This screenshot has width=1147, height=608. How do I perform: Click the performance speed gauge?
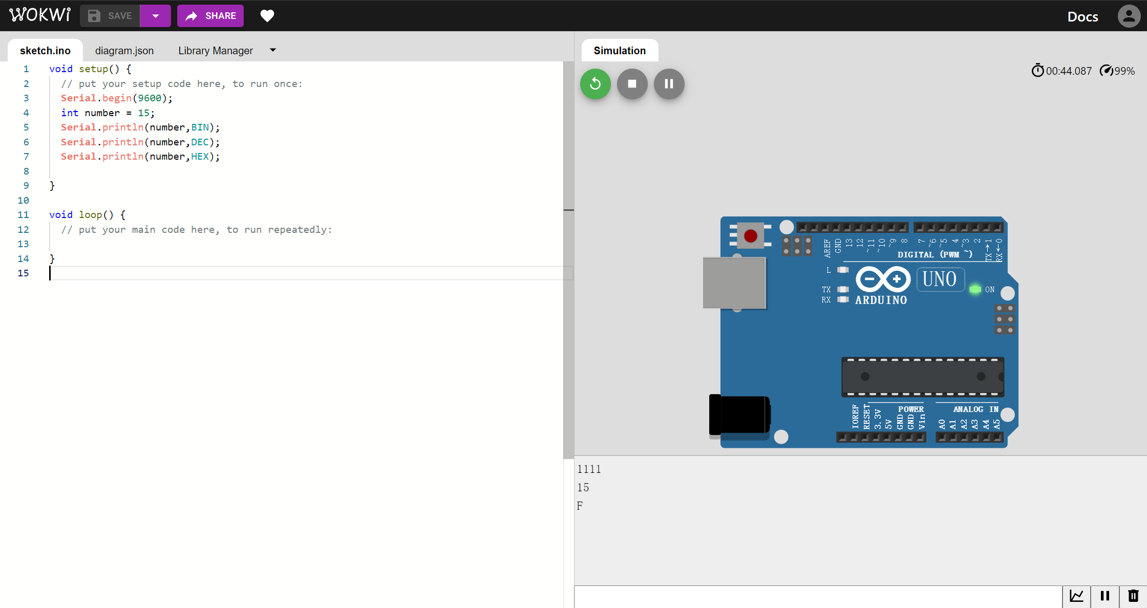coord(1106,71)
